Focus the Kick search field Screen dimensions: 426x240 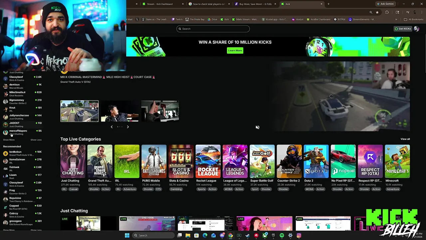point(213,29)
